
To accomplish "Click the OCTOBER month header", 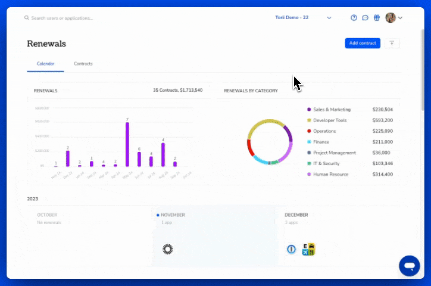I will (x=47, y=215).
